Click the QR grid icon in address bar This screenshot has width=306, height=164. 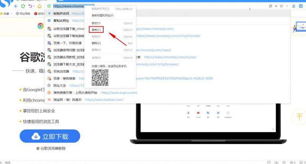[271, 6]
